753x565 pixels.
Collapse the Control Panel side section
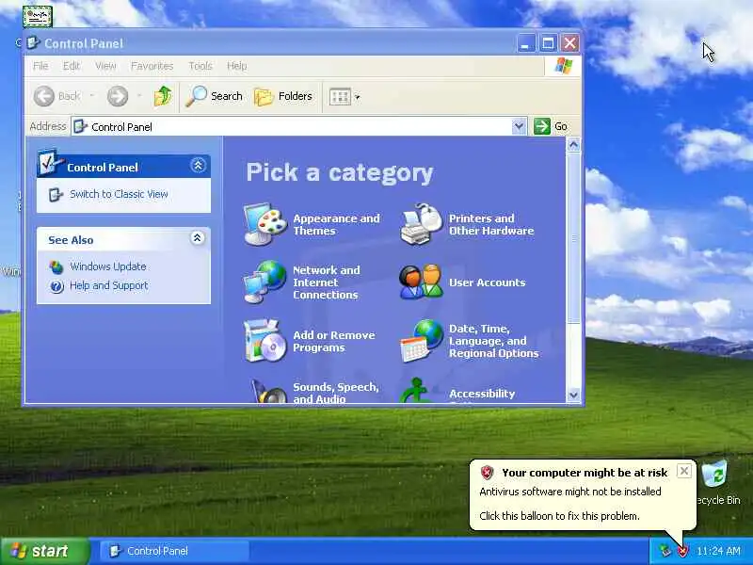tap(198, 166)
